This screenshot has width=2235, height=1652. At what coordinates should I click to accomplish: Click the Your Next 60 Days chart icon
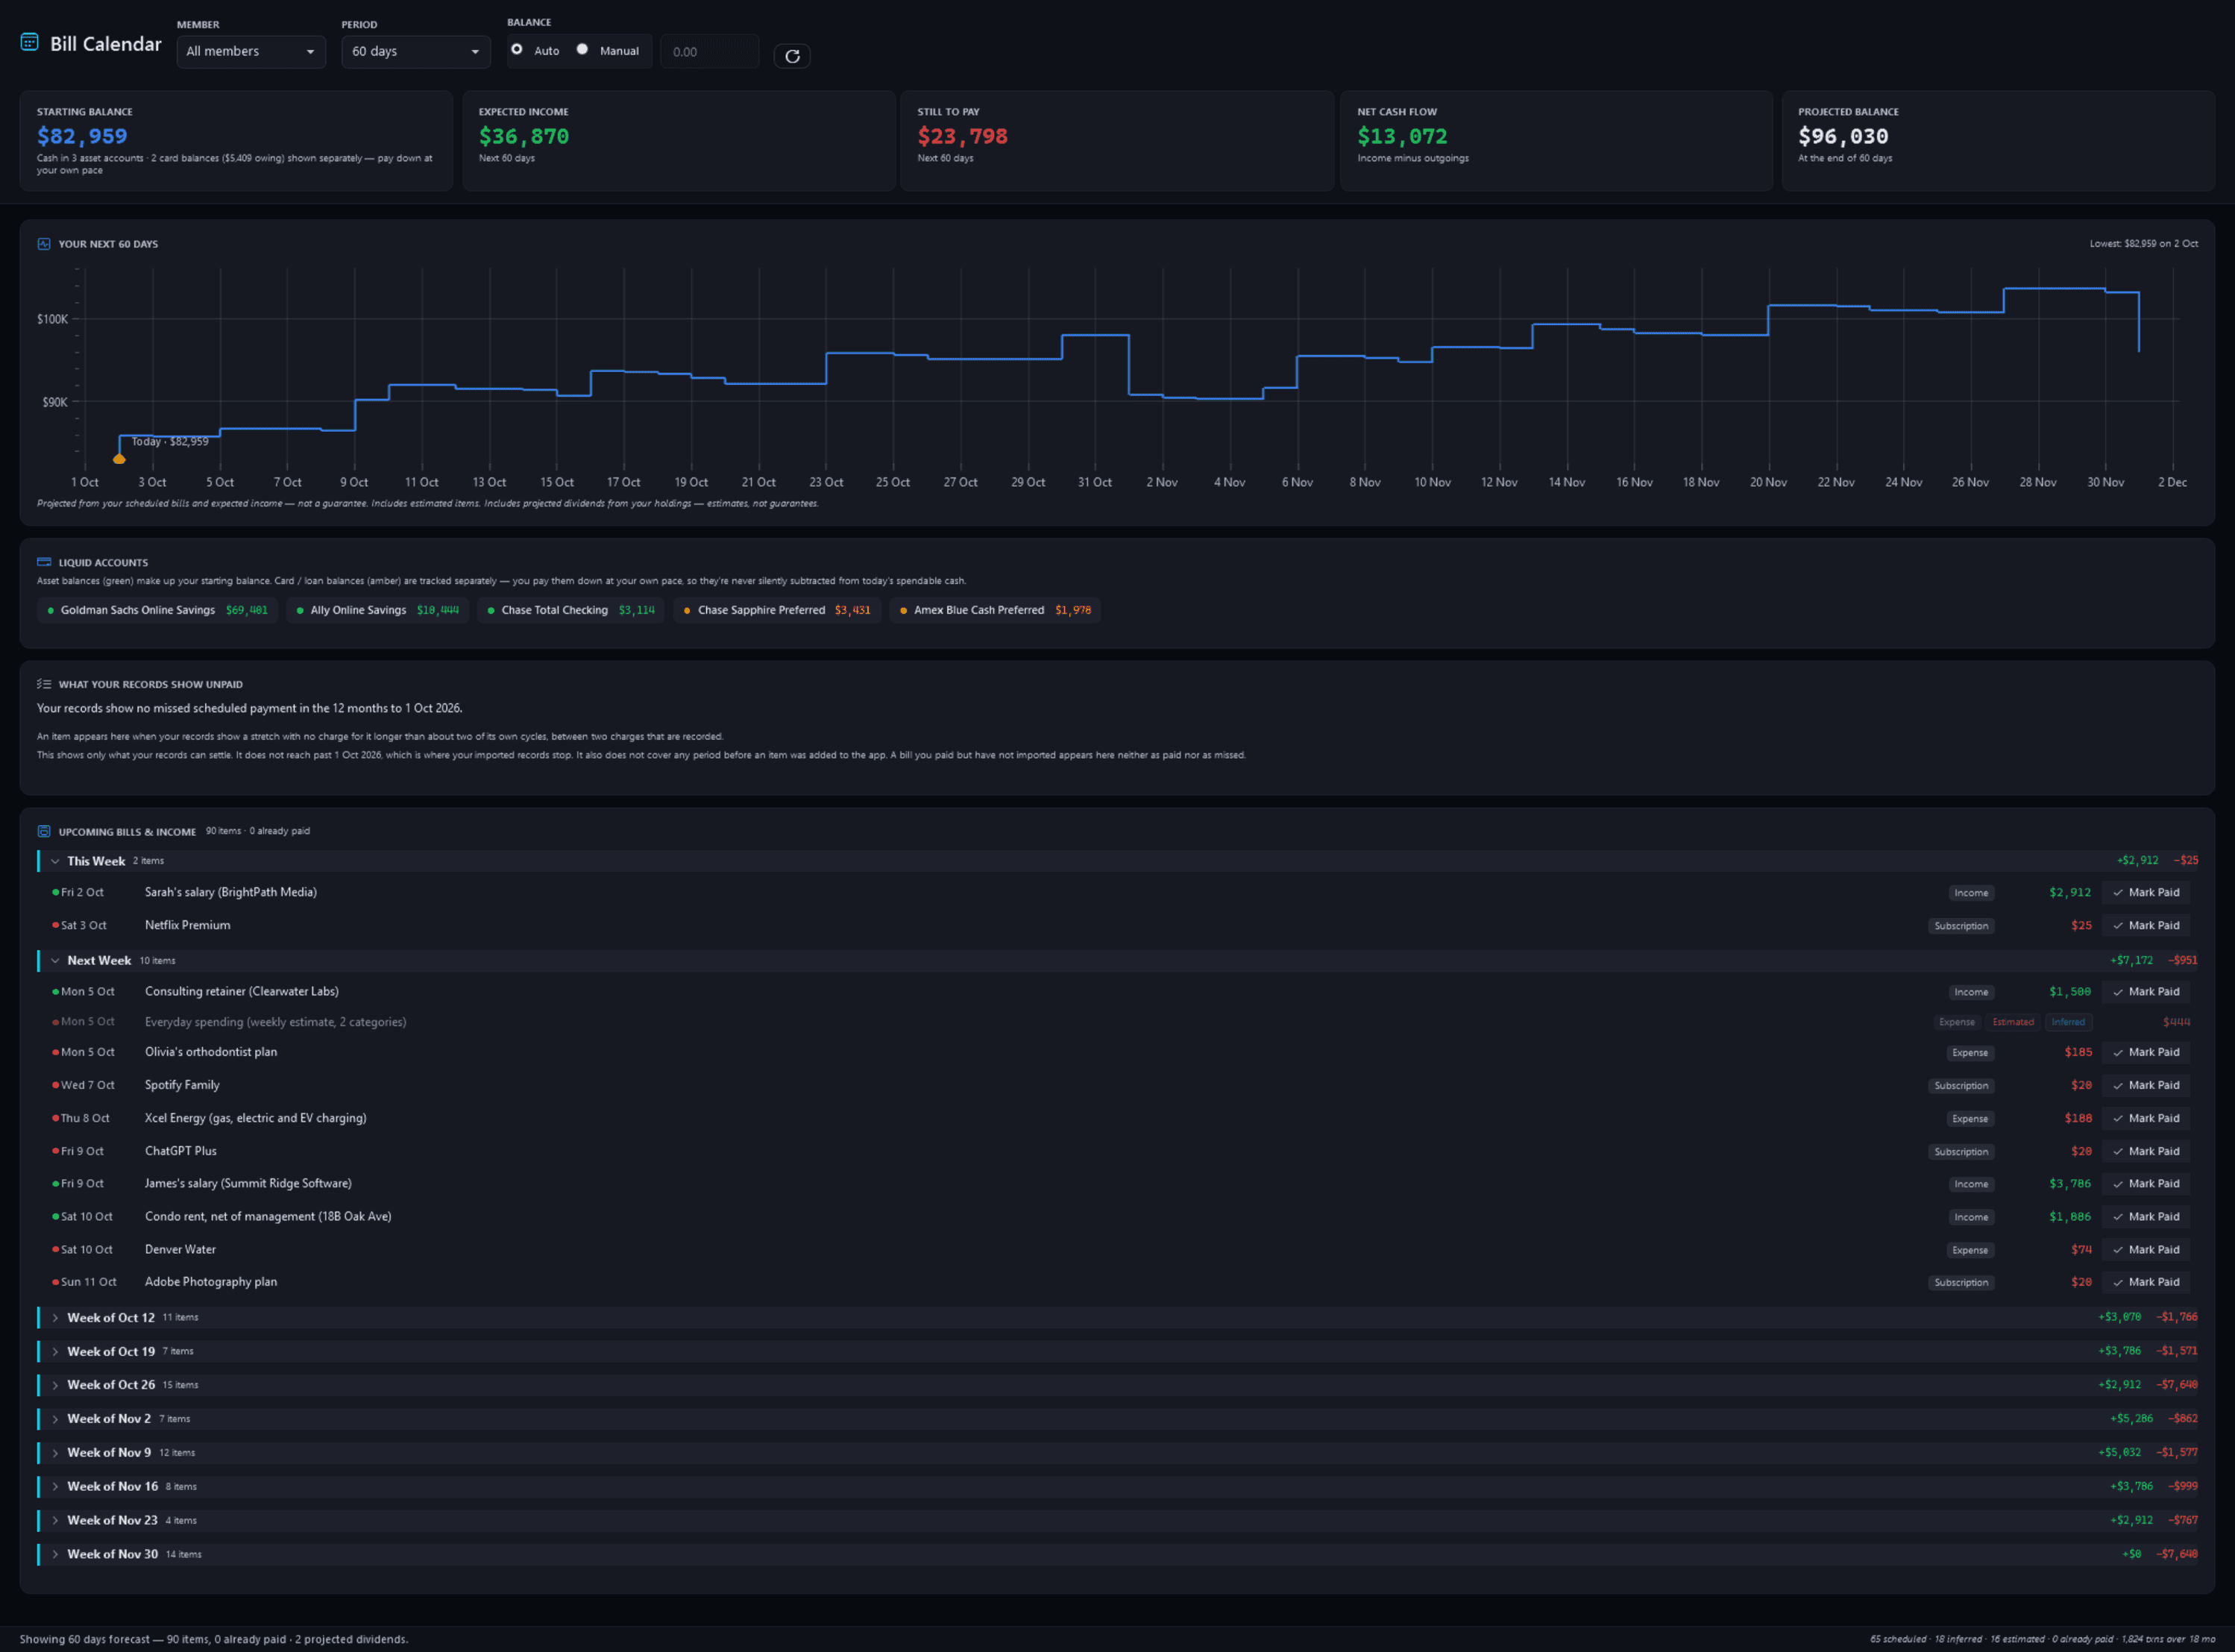[44, 244]
